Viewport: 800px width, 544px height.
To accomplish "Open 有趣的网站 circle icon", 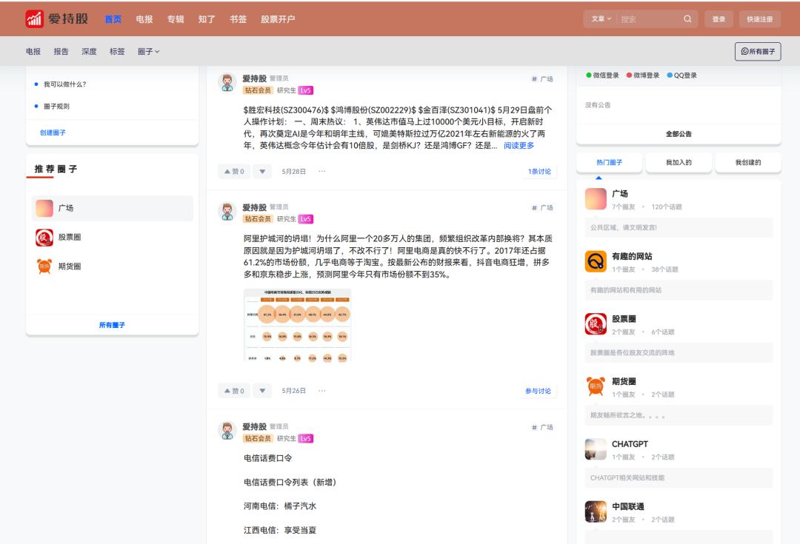I will (x=596, y=261).
